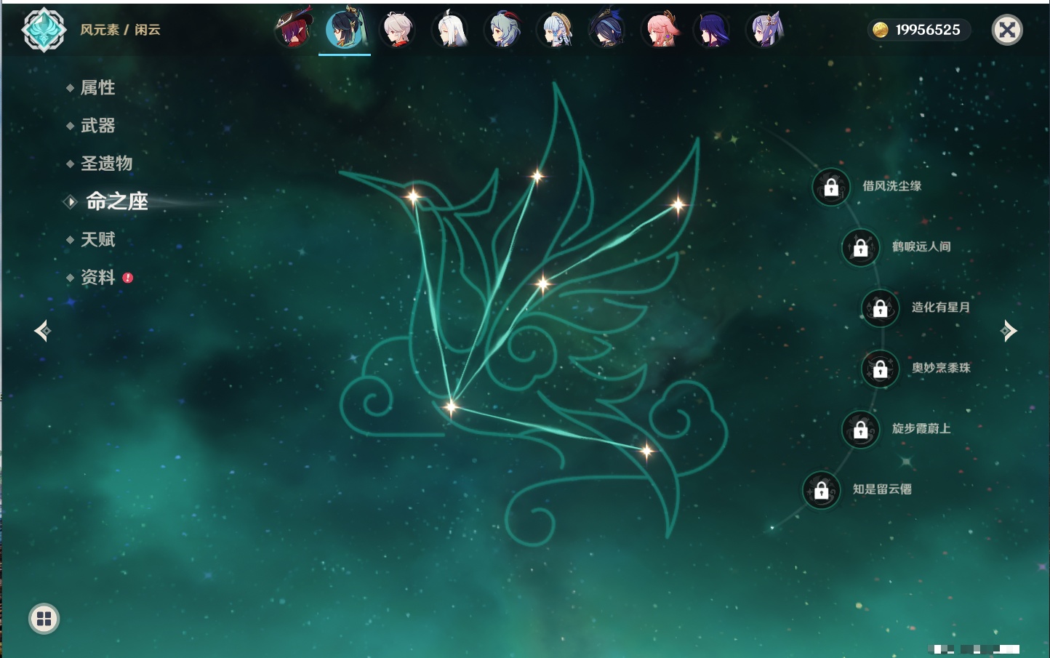The image size is (1050, 658).
Task: Switch to the Clorinde portrait in the dark tricorn hat
Action: tap(607, 30)
